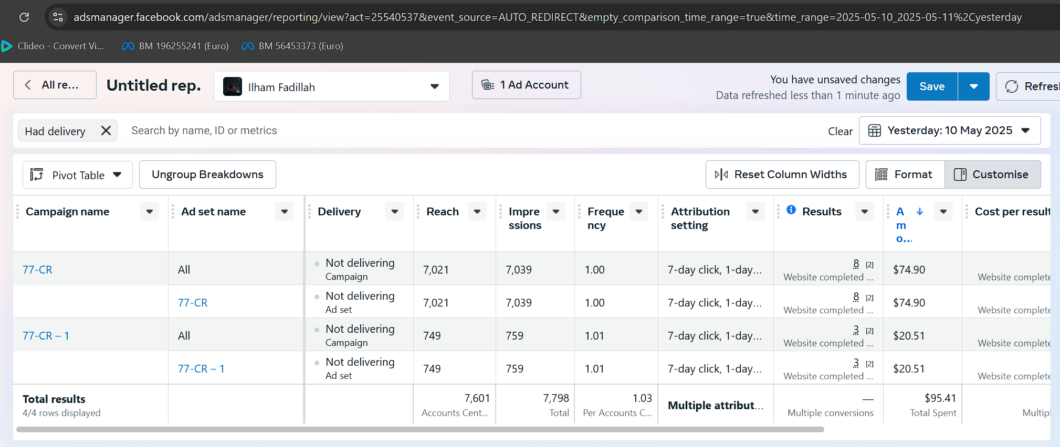Remove the Had delivery filter
Viewport: 1060px width, 447px height.
(x=106, y=130)
